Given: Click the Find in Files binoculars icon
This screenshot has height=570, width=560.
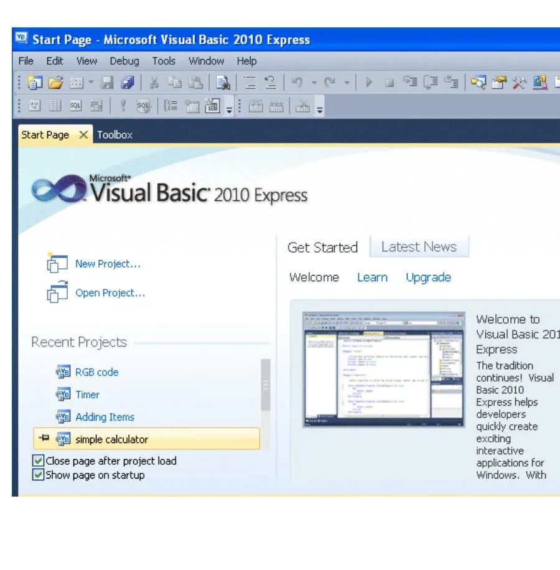Looking at the screenshot, I should [223, 83].
